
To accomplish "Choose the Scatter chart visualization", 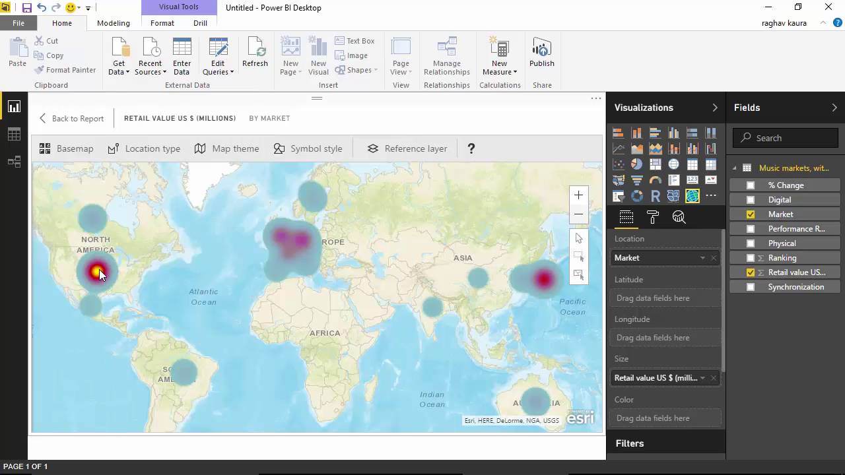I will 619,164.
